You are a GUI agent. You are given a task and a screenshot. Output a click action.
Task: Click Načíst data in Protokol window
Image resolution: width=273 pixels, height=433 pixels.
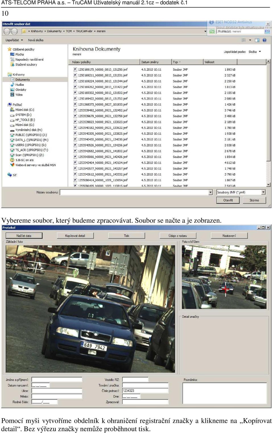tap(24, 236)
